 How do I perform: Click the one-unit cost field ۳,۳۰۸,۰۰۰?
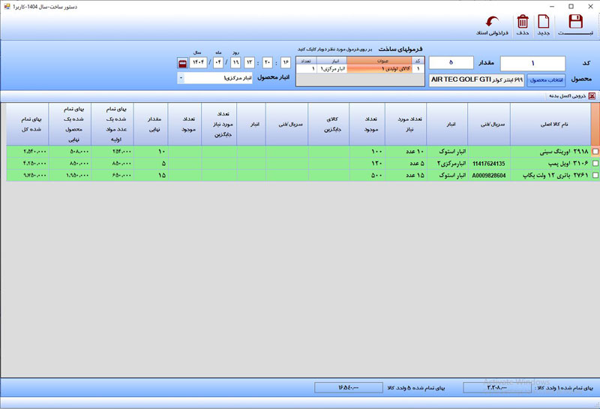[497, 387]
